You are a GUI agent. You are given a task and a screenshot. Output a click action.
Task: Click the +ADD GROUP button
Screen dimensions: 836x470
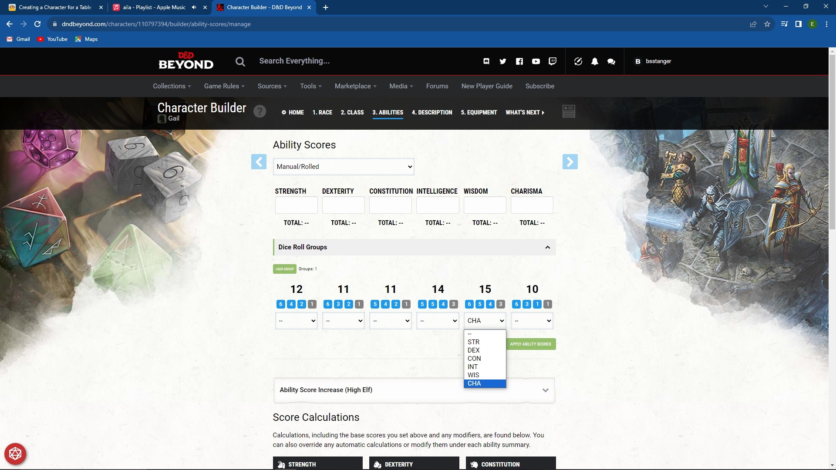coord(284,269)
